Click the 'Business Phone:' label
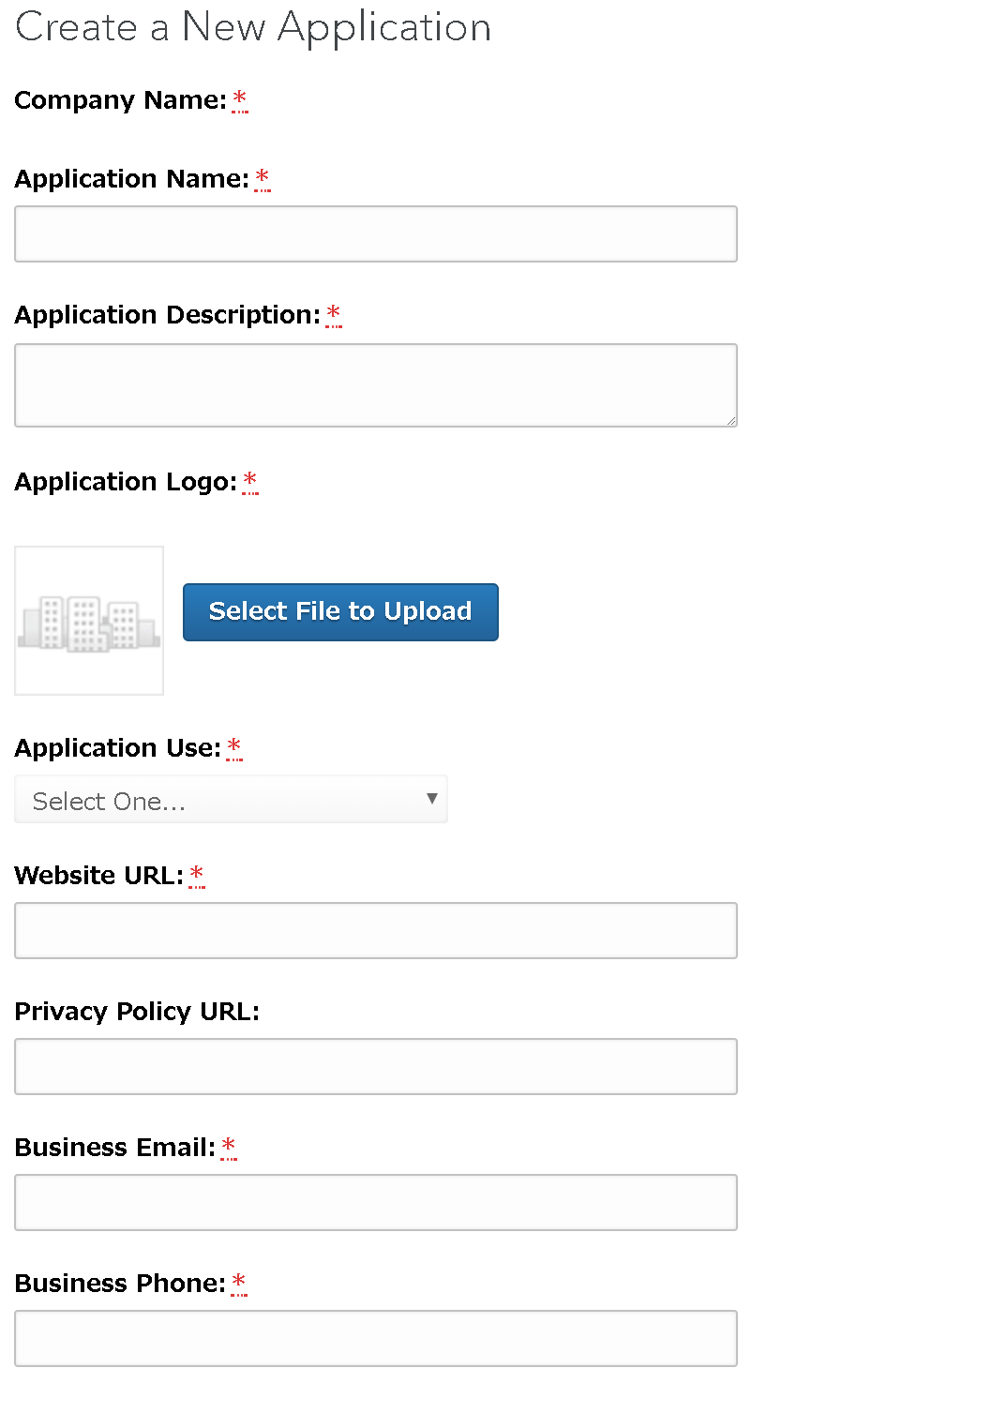The image size is (992, 1413). pyautogui.click(x=120, y=1284)
